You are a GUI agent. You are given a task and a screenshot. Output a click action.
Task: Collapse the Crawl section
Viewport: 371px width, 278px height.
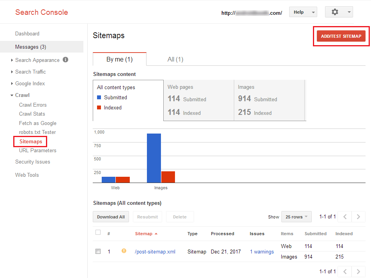coord(12,95)
